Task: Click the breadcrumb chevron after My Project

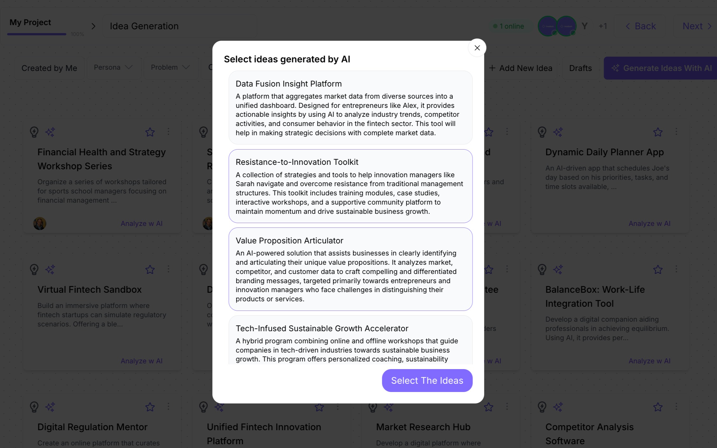Action: tap(93, 26)
